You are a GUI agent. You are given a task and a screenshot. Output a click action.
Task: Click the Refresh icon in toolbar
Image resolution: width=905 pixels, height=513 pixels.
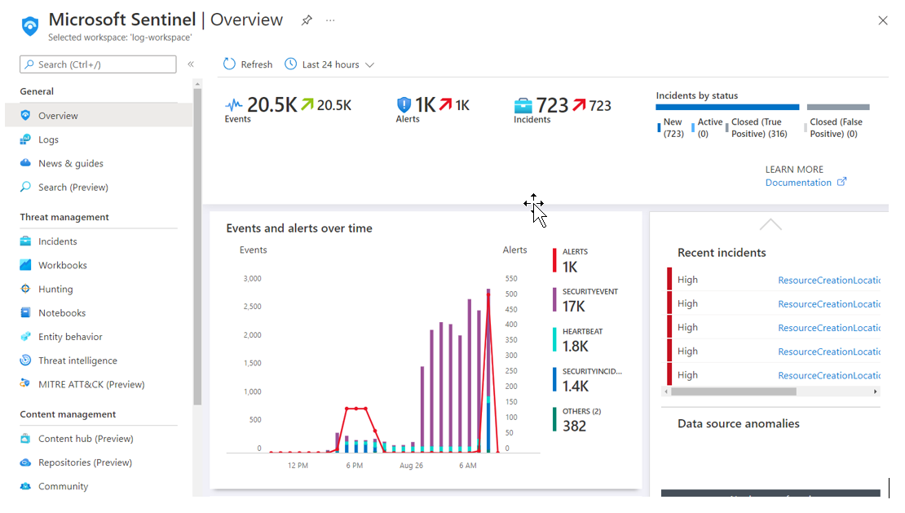pyautogui.click(x=229, y=64)
